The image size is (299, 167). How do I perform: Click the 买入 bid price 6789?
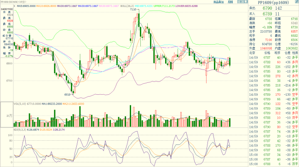(x=267, y=14)
